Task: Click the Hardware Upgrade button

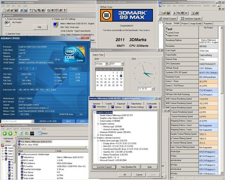Action: (191, 18)
